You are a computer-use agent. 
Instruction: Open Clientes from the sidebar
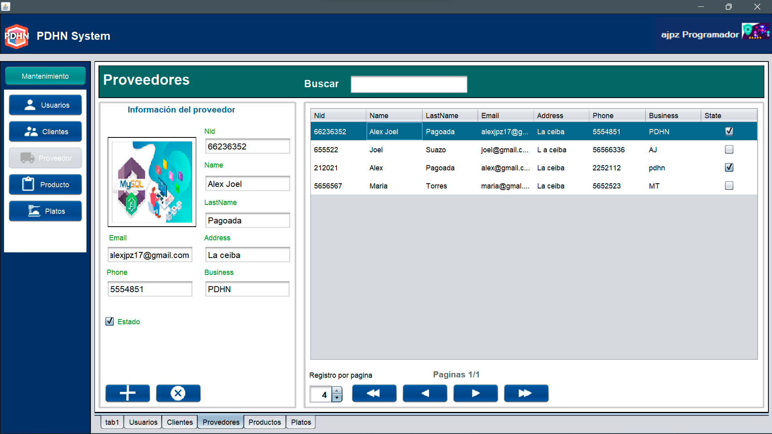[45, 131]
